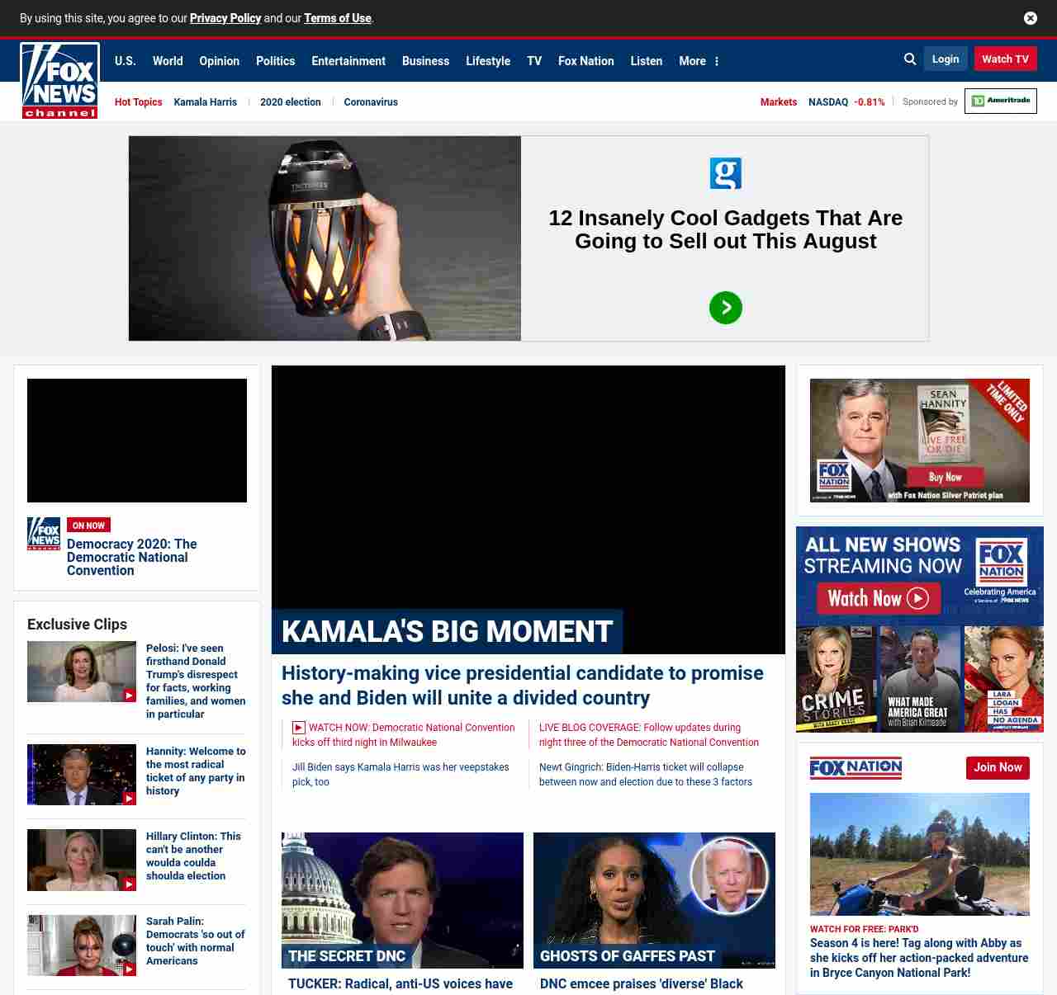The image size is (1057, 995).
Task: Click the Fox Nation logo in sidebar
Action: (856, 767)
